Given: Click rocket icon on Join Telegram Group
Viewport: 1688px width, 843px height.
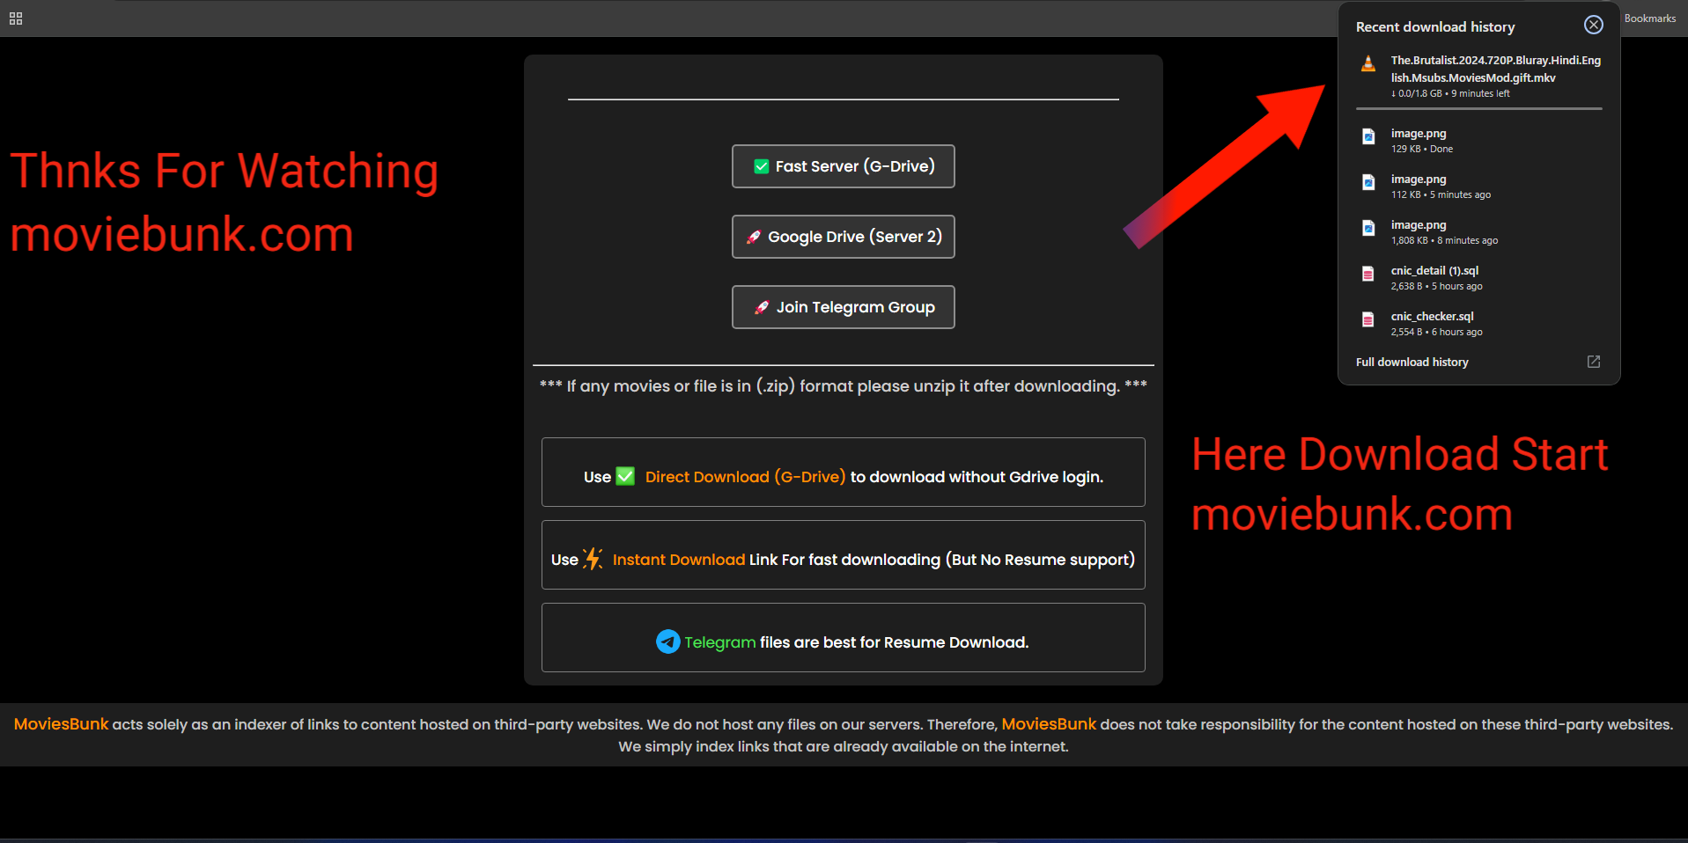Looking at the screenshot, I should (762, 307).
